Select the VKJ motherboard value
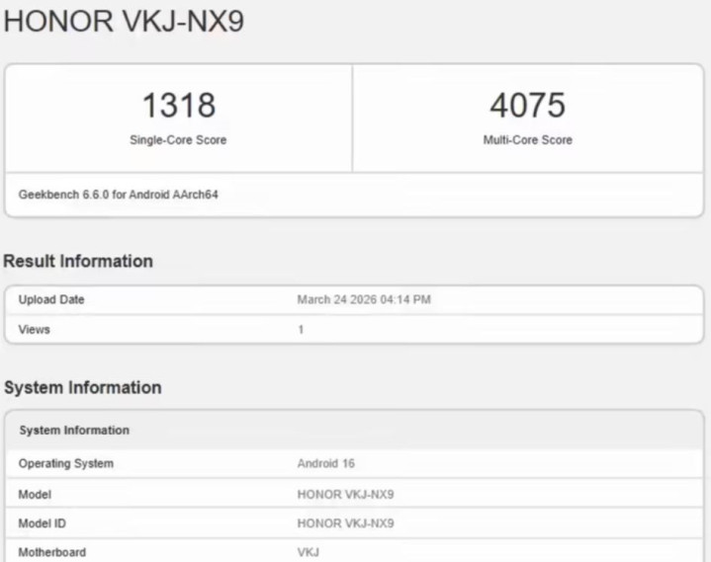Image resolution: width=711 pixels, height=562 pixels. (309, 552)
